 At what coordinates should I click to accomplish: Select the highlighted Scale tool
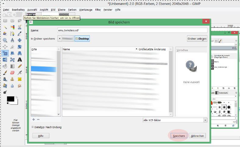(x=5, y=53)
